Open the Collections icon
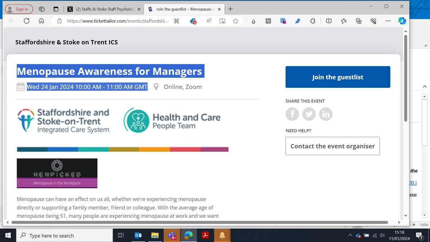The width and height of the screenshot is (430, 242). (359, 21)
